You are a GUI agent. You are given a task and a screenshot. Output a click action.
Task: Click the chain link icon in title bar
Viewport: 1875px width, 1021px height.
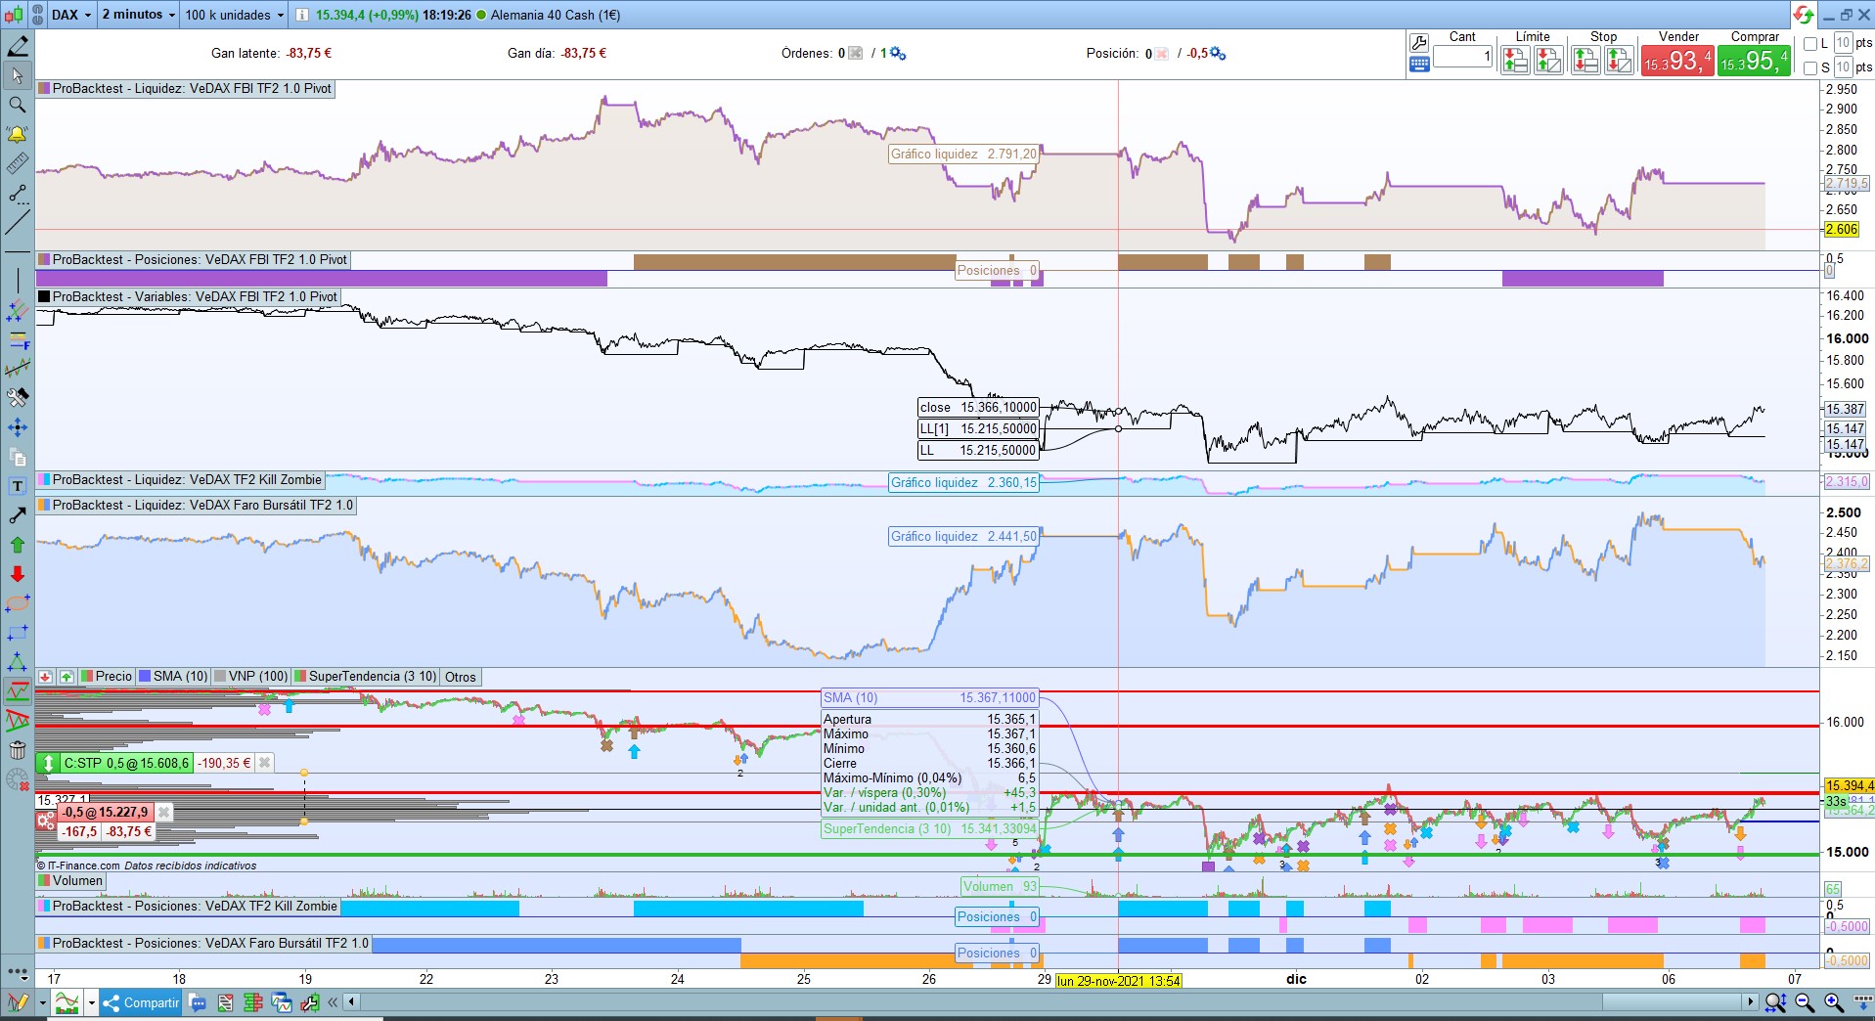37,15
